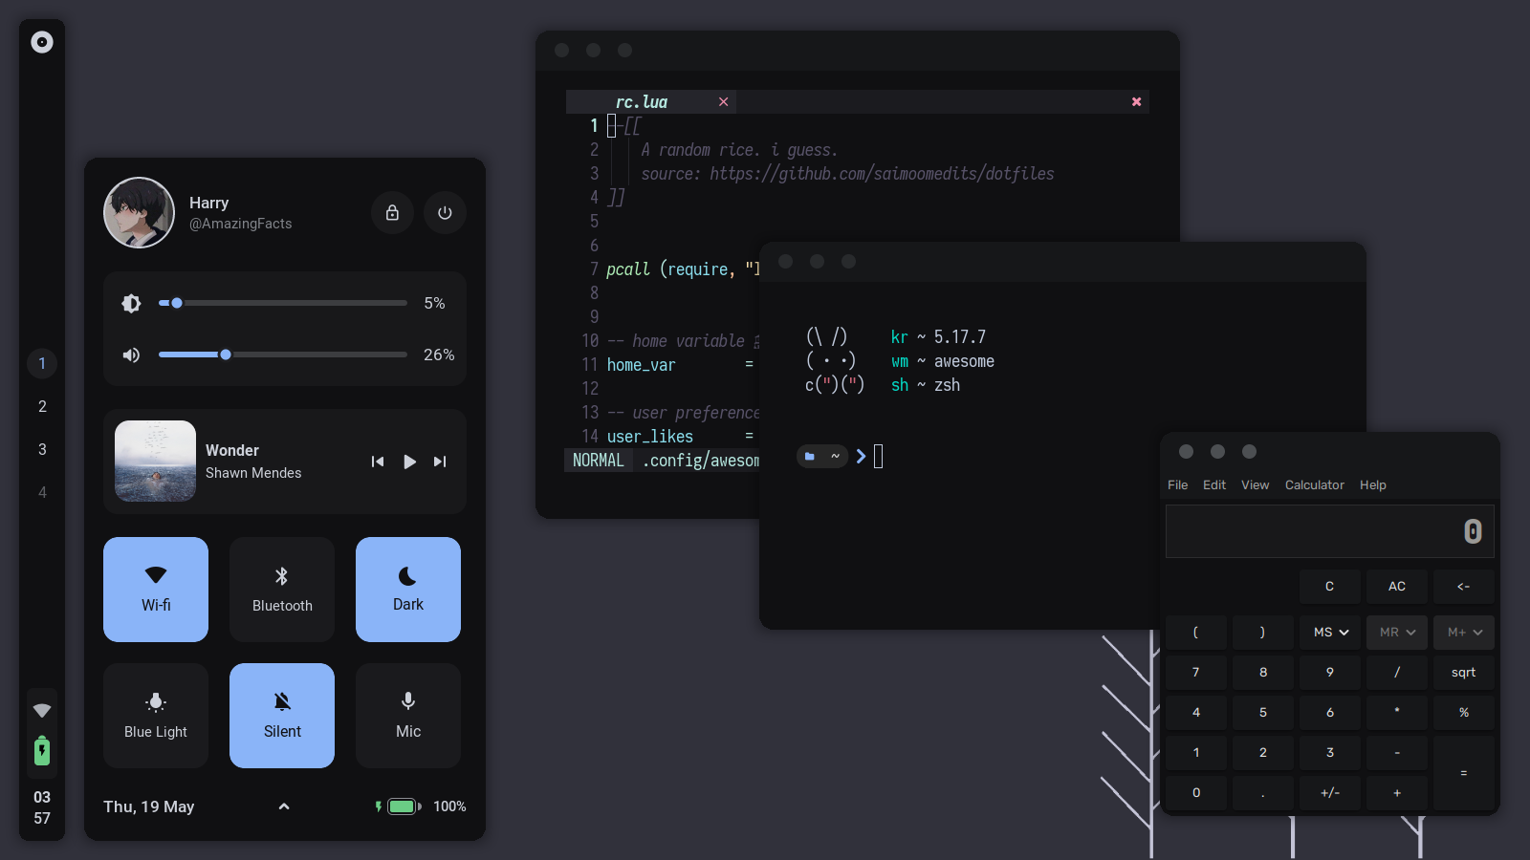Enable Blue Light filter
The height and width of the screenshot is (860, 1530).
pyautogui.click(x=155, y=716)
